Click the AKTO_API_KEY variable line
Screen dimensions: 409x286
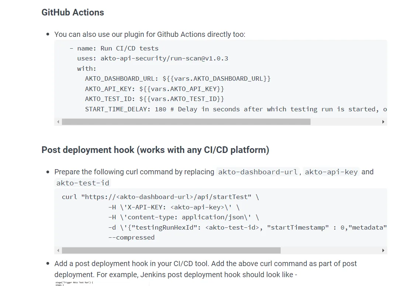pyautogui.click(x=155, y=89)
